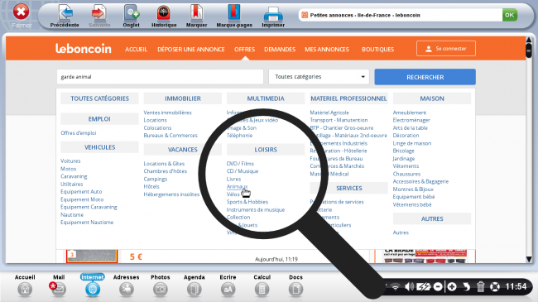Open the Accueil home app

25,285
